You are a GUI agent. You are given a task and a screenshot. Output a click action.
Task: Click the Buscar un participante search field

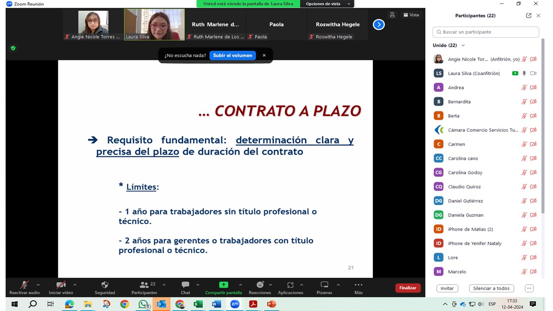tap(486, 32)
